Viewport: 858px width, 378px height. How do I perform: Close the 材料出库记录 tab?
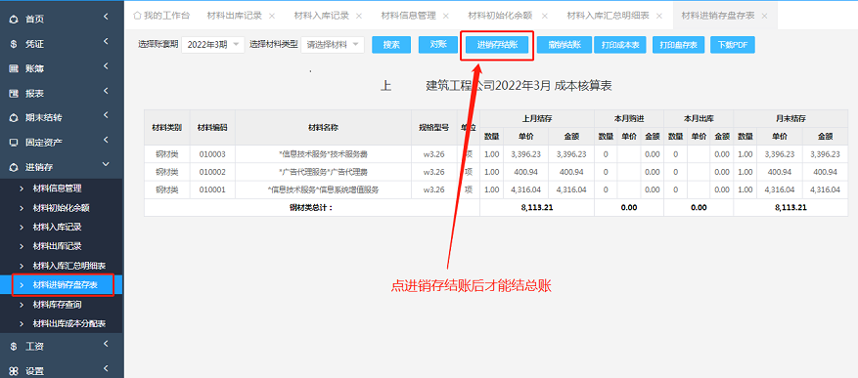coord(272,16)
